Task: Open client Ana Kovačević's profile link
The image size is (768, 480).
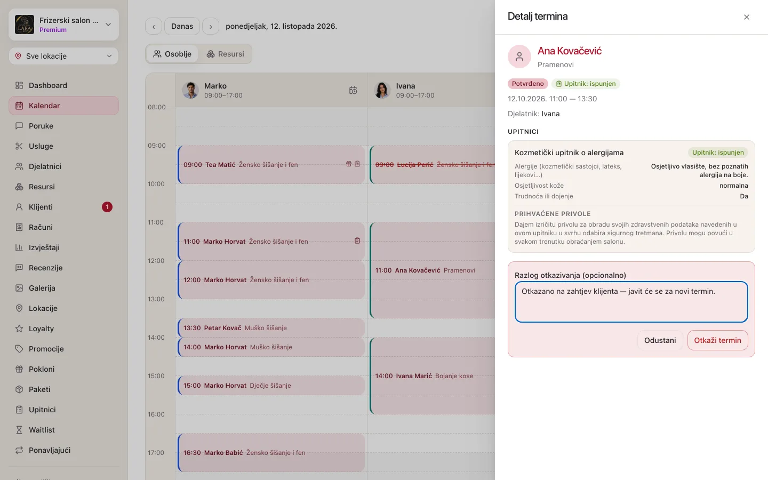Action: click(x=569, y=51)
